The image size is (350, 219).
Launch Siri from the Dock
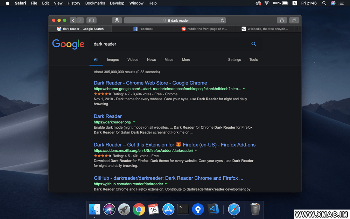109,210
